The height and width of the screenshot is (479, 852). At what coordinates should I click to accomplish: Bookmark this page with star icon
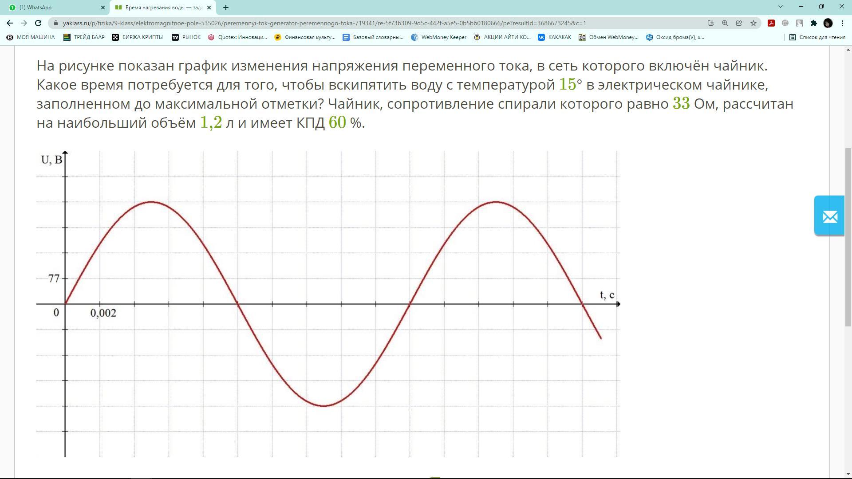coord(753,23)
